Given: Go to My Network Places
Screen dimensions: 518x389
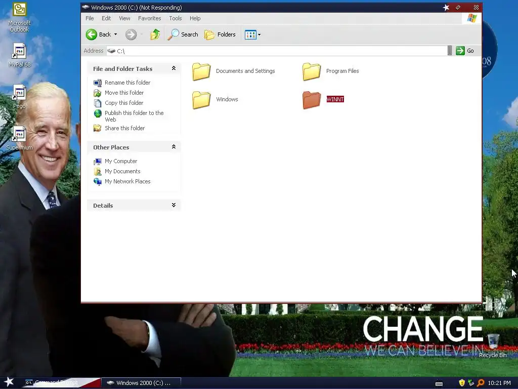Looking at the screenshot, I should point(127,181).
